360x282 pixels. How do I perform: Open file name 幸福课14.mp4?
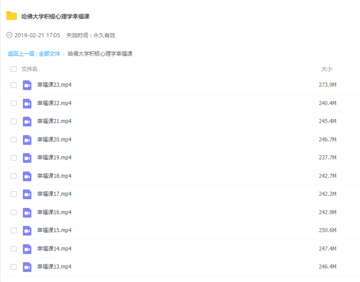tap(54, 248)
